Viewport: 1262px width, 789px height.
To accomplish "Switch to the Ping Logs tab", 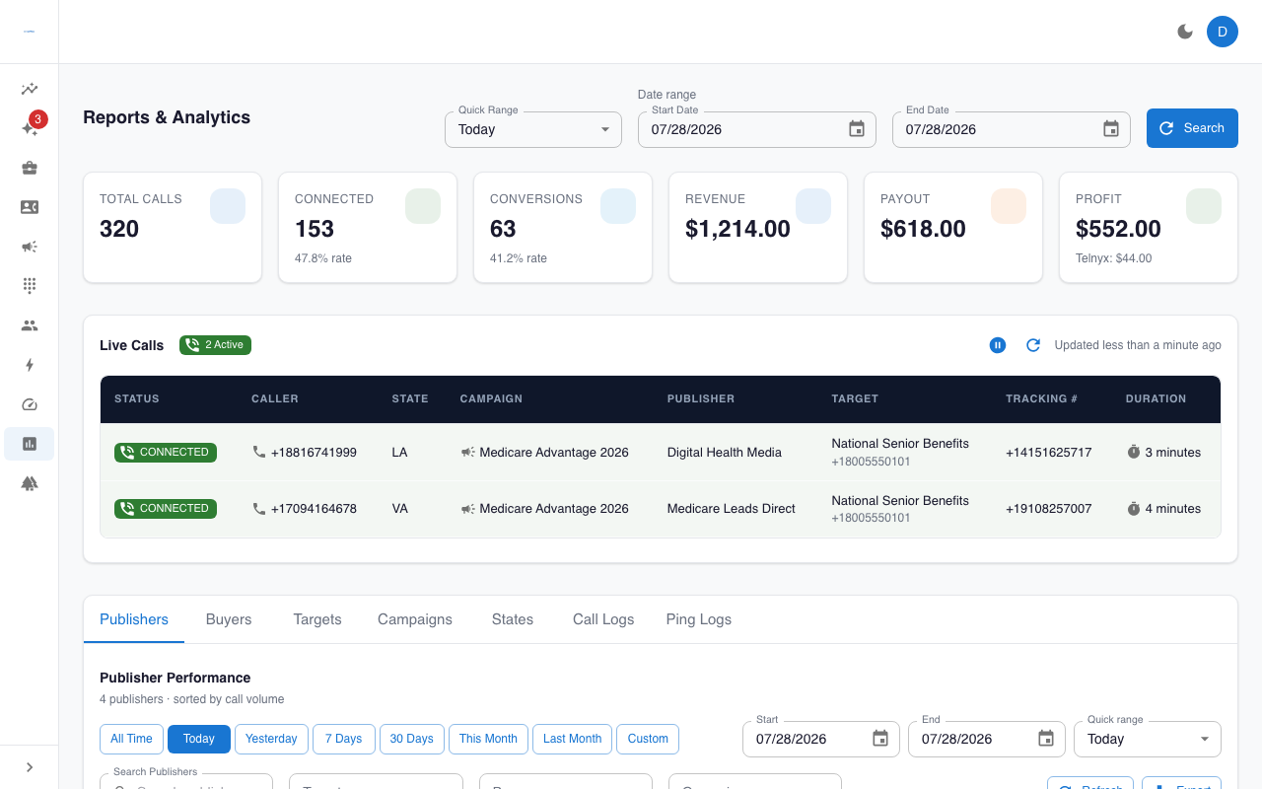I will coord(699,619).
